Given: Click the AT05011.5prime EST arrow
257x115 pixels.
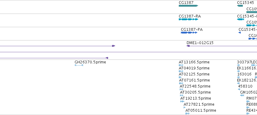Looking at the screenshot, I should tap(188, 113).
